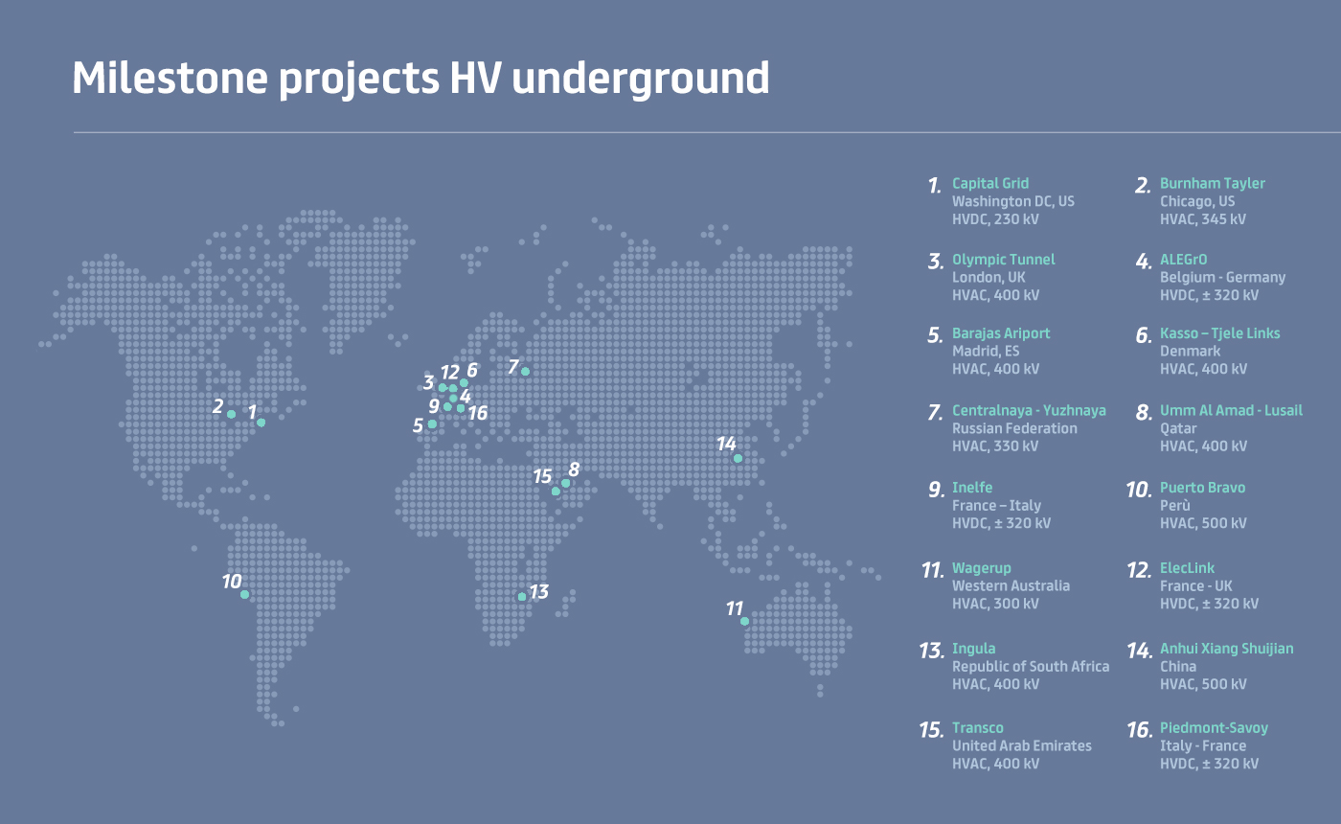1341x824 pixels.
Task: Click the 'United Arab Emirates' location text
Action: point(1022,746)
